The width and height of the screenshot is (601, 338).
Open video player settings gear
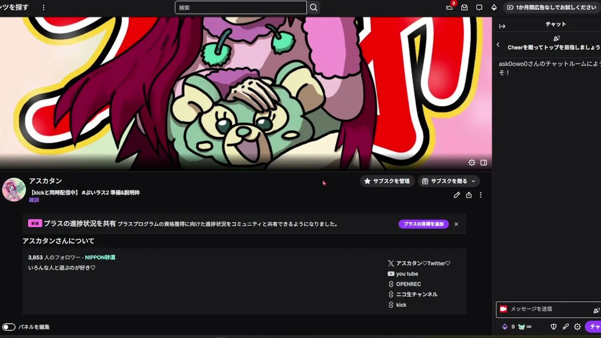pyautogui.click(x=472, y=163)
